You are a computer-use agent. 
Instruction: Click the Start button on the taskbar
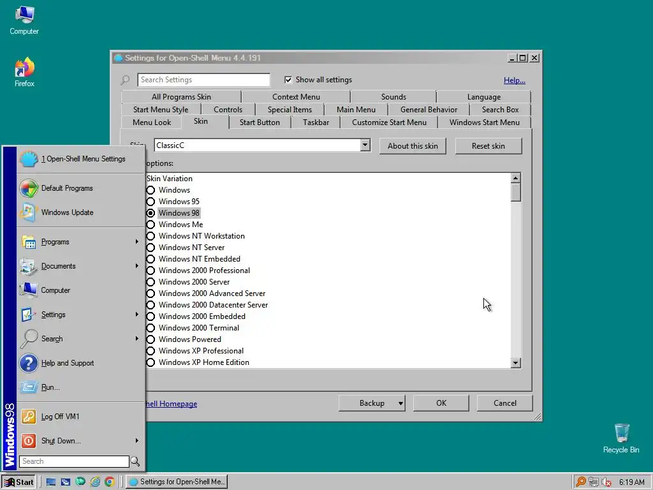tap(18, 482)
